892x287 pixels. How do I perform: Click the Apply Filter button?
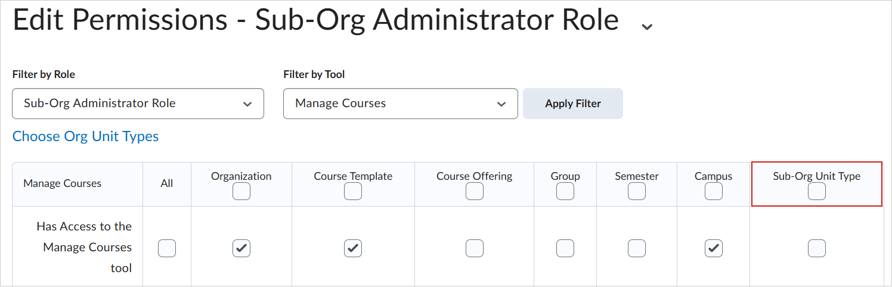(572, 104)
